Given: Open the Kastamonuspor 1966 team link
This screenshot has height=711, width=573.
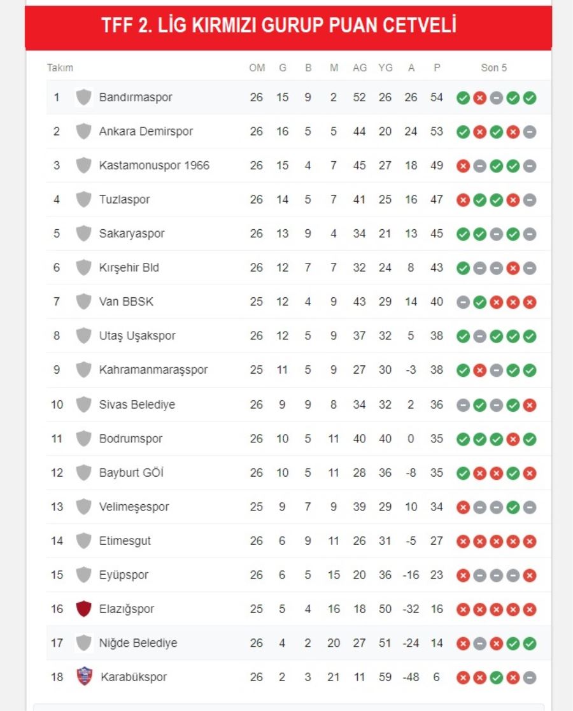Looking at the screenshot, I should [154, 165].
